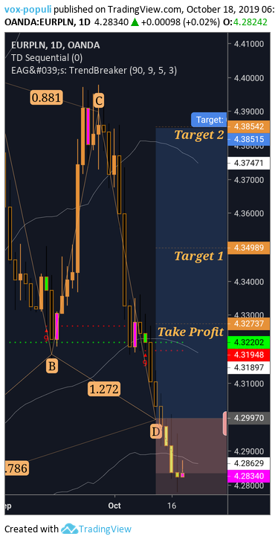Click the Oct date axis label
Screen dimensions: 275x542
(x=114, y=506)
